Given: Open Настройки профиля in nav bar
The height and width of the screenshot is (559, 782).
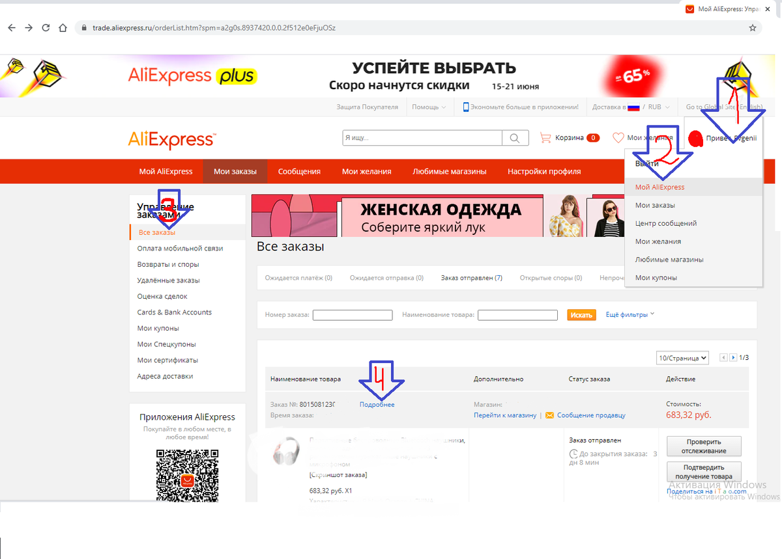Looking at the screenshot, I should click(x=544, y=171).
